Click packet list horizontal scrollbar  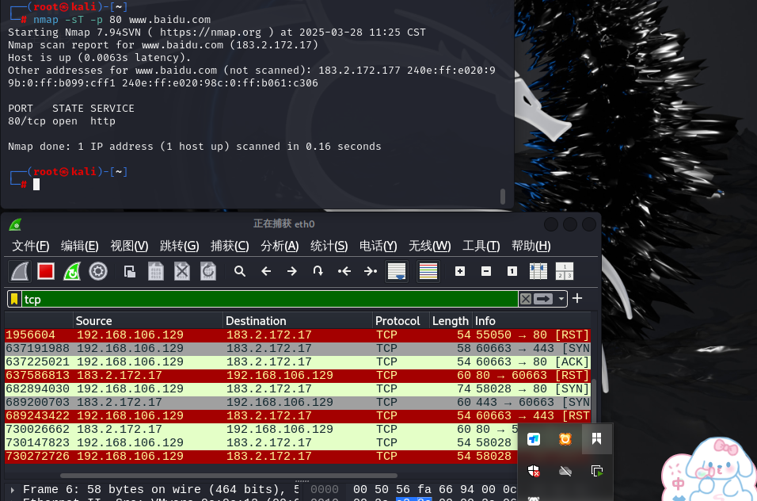click(x=229, y=476)
